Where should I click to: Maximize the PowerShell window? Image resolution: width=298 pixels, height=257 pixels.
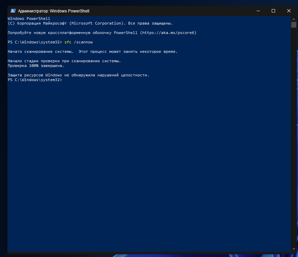point(273,11)
